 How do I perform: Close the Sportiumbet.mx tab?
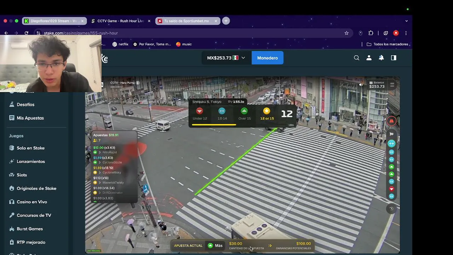[x=216, y=21]
